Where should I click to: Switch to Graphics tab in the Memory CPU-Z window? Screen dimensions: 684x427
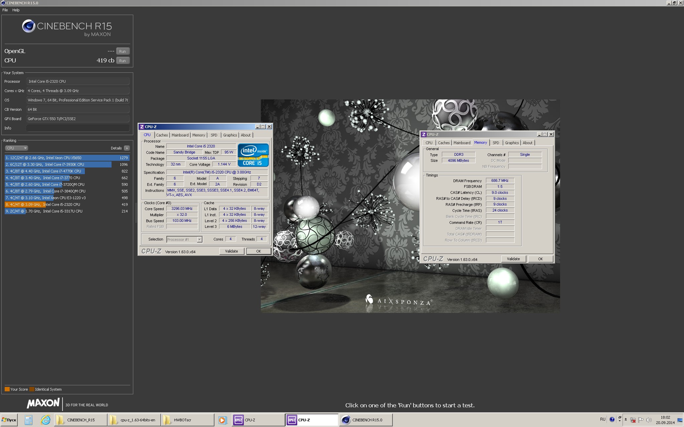coord(512,143)
